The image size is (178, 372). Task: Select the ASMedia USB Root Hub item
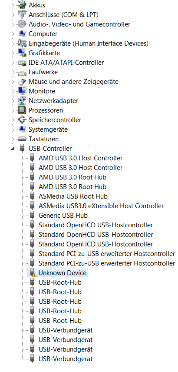(73, 196)
